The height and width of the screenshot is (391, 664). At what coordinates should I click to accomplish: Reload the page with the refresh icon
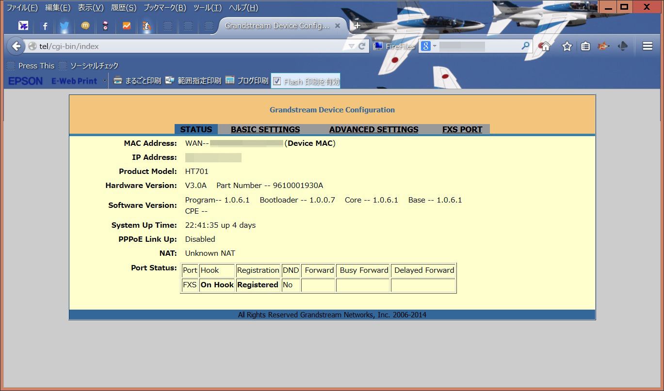[x=362, y=47]
